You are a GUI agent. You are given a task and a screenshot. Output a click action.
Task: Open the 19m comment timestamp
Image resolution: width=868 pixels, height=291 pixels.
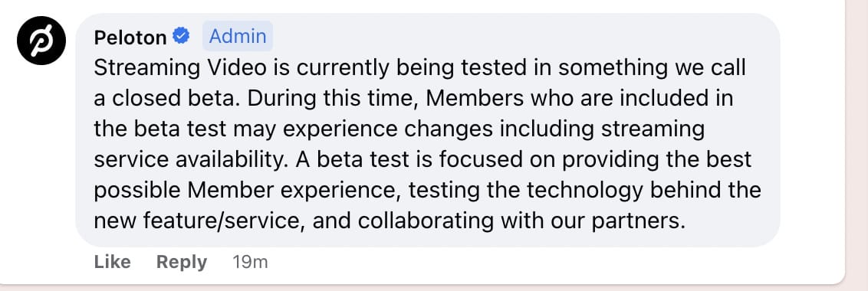[250, 262]
